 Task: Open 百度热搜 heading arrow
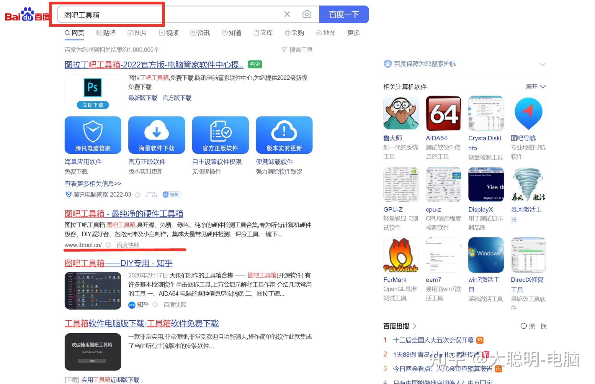point(414,326)
